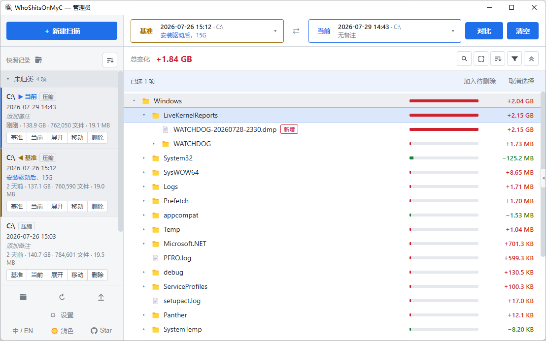The height and width of the screenshot is (341, 546).
Task: Expand the Microsoft.NET folder
Action: tap(144, 244)
